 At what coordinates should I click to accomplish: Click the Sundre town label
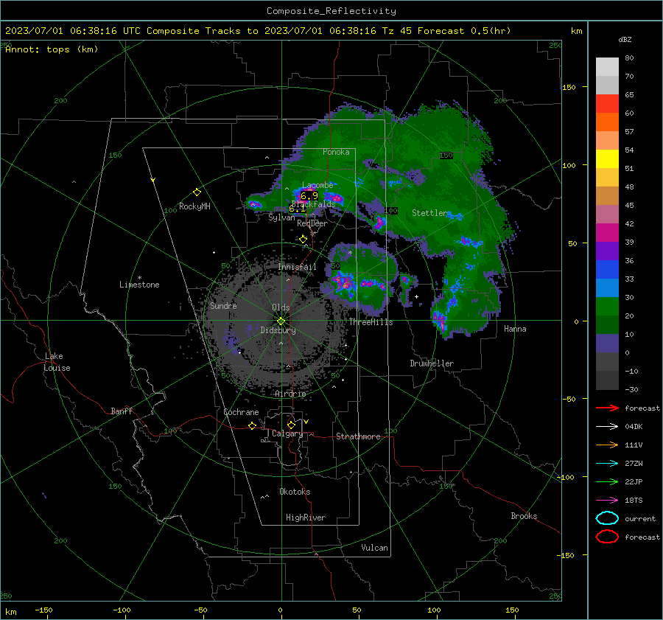coord(223,305)
